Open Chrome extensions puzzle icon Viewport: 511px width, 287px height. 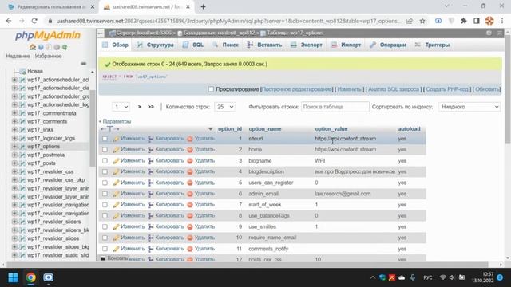coord(464,21)
